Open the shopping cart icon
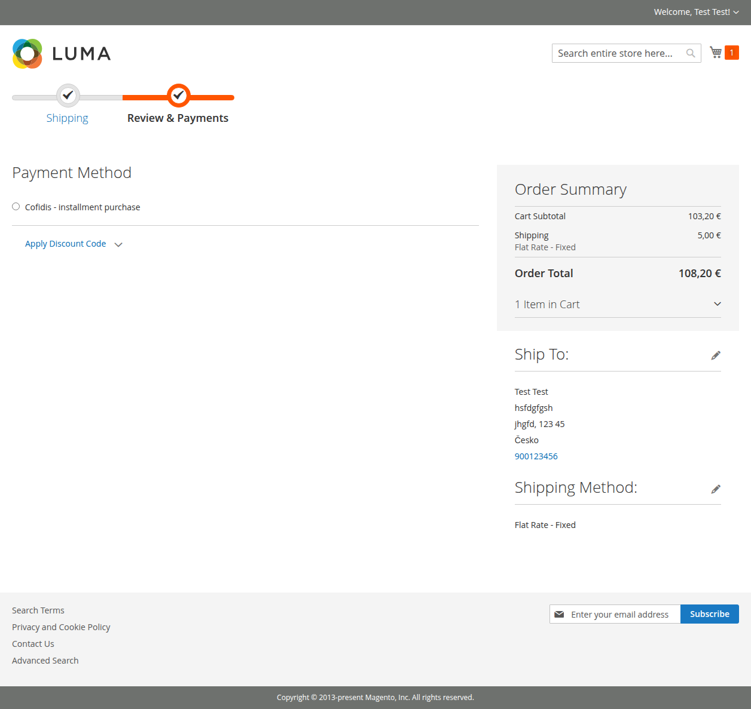 pyautogui.click(x=715, y=52)
